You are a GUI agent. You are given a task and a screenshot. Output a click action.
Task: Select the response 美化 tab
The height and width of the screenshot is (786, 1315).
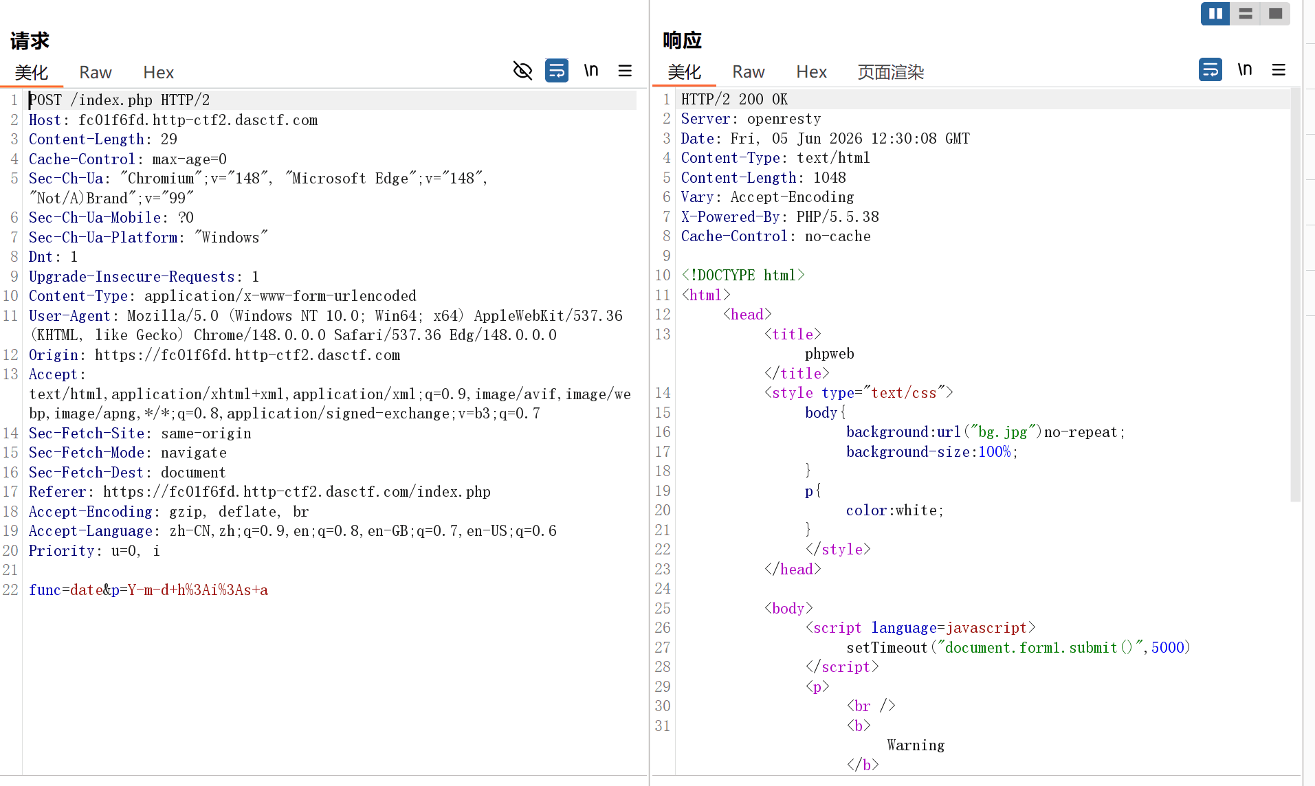point(685,72)
